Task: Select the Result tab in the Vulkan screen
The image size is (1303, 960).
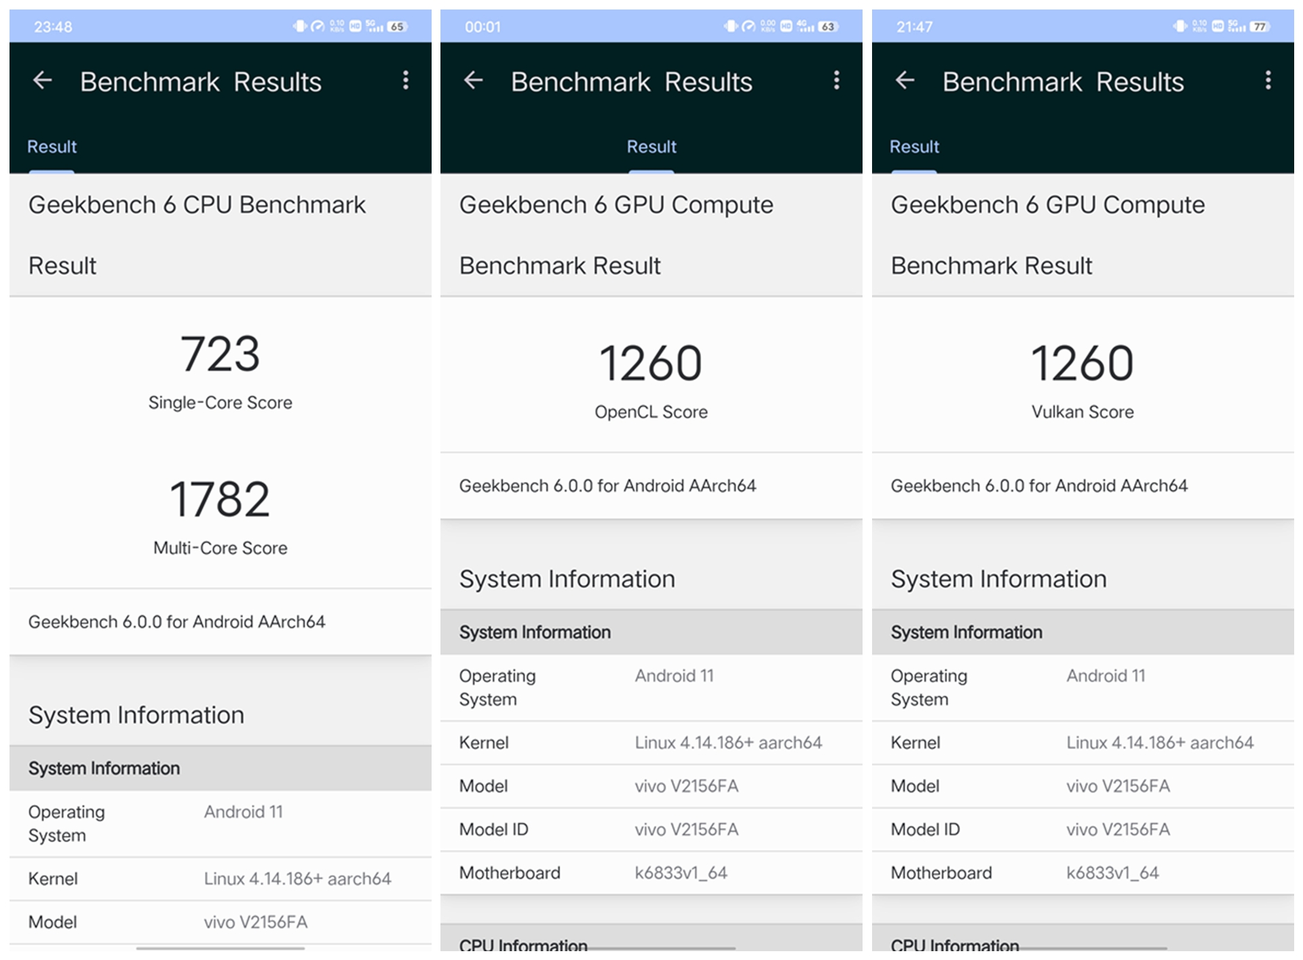Action: click(x=914, y=147)
